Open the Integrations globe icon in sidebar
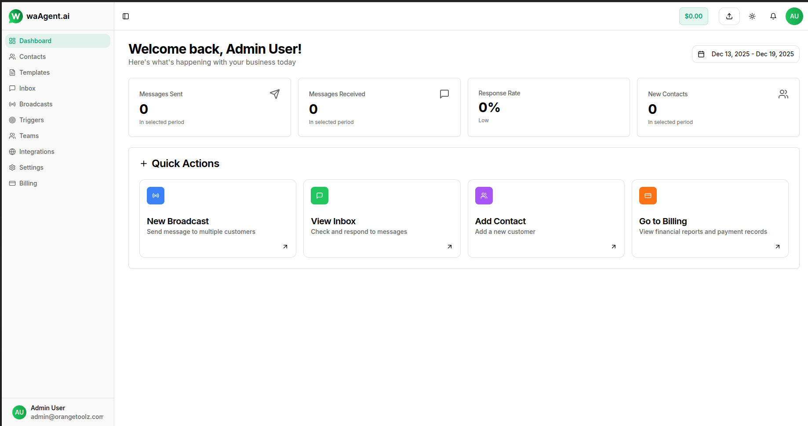The height and width of the screenshot is (426, 808). click(x=12, y=151)
